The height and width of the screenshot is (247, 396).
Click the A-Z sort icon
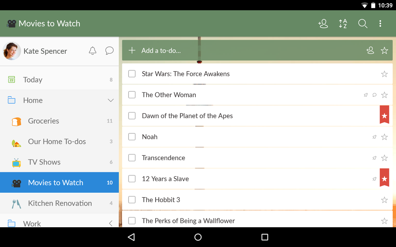point(343,24)
